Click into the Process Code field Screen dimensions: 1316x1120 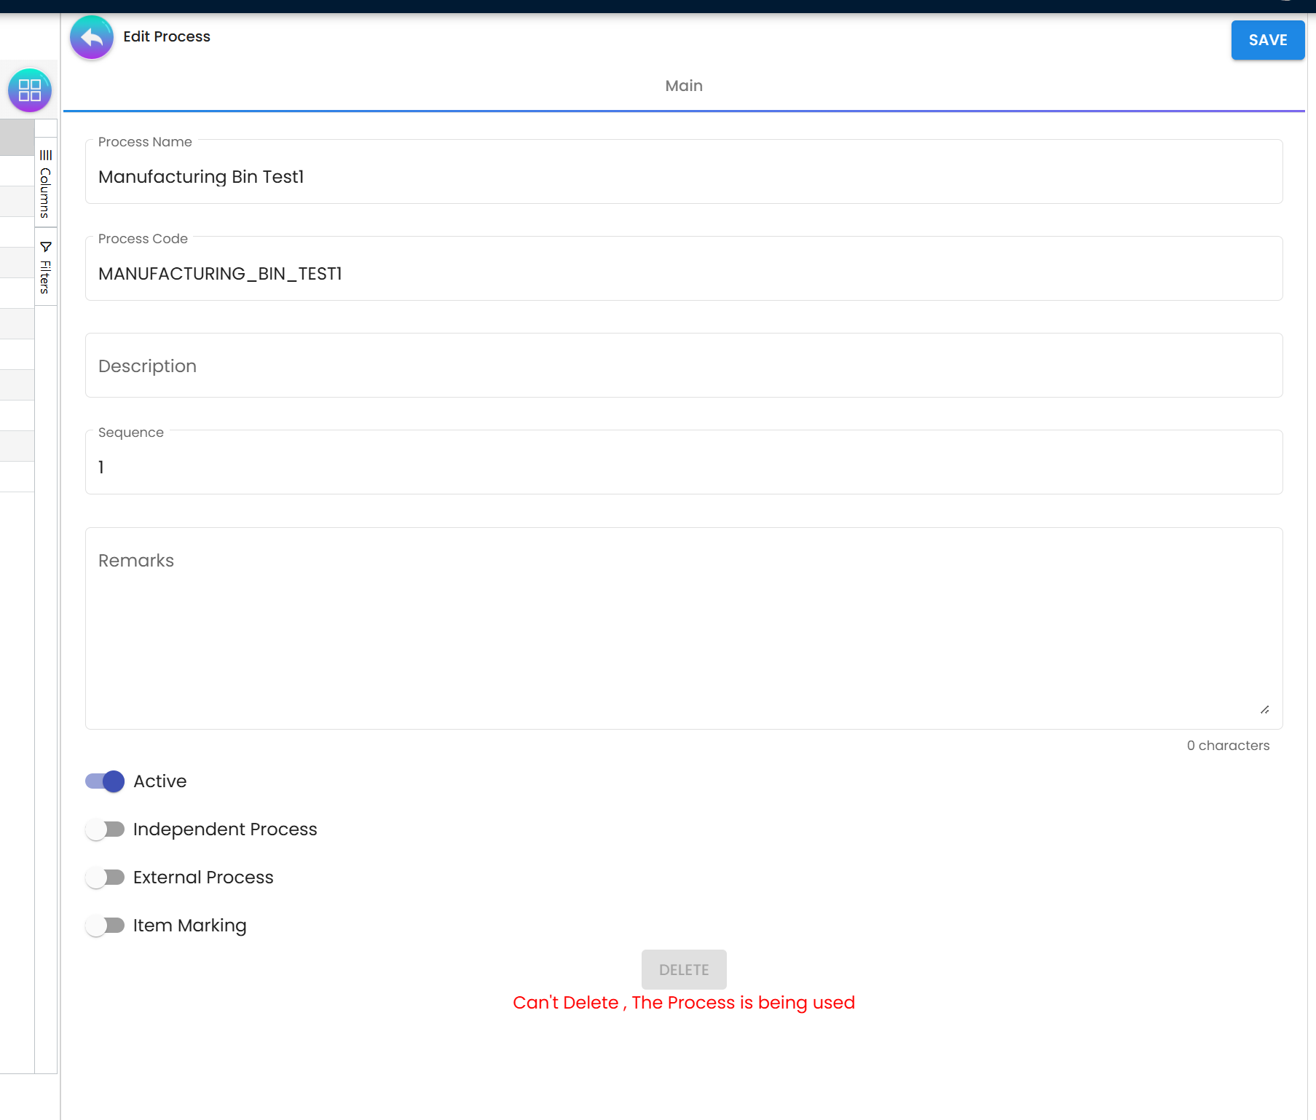(x=683, y=274)
